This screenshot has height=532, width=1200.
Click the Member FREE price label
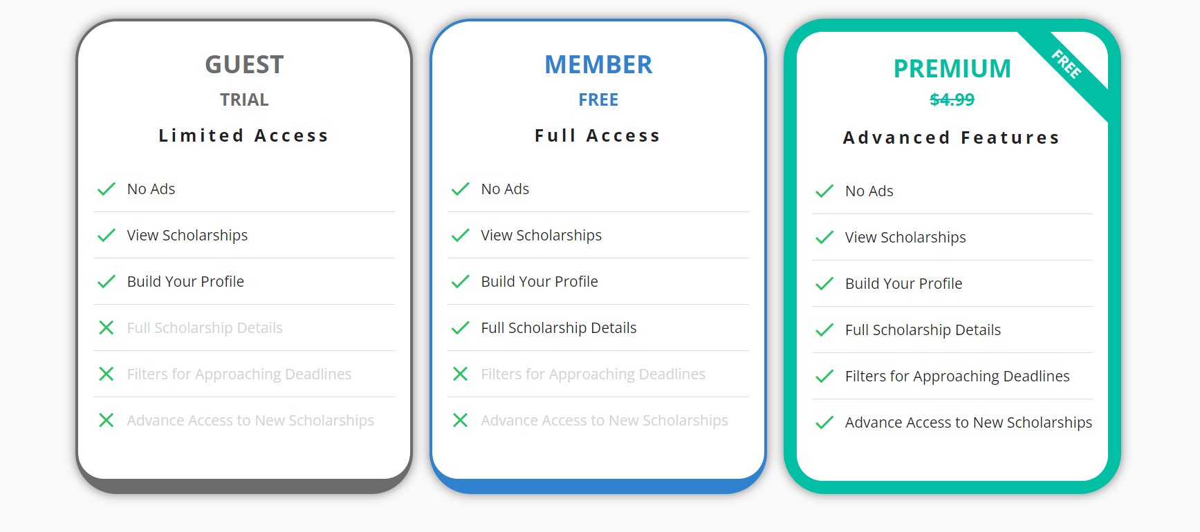[598, 99]
